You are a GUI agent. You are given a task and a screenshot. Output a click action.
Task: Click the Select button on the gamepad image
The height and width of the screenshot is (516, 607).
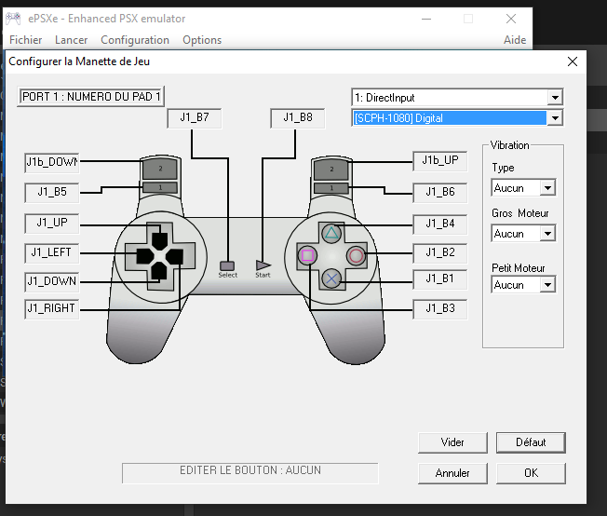(x=227, y=265)
